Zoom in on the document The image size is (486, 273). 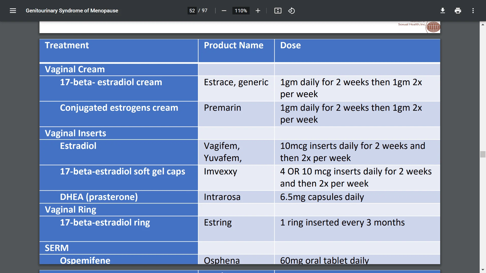[258, 11]
